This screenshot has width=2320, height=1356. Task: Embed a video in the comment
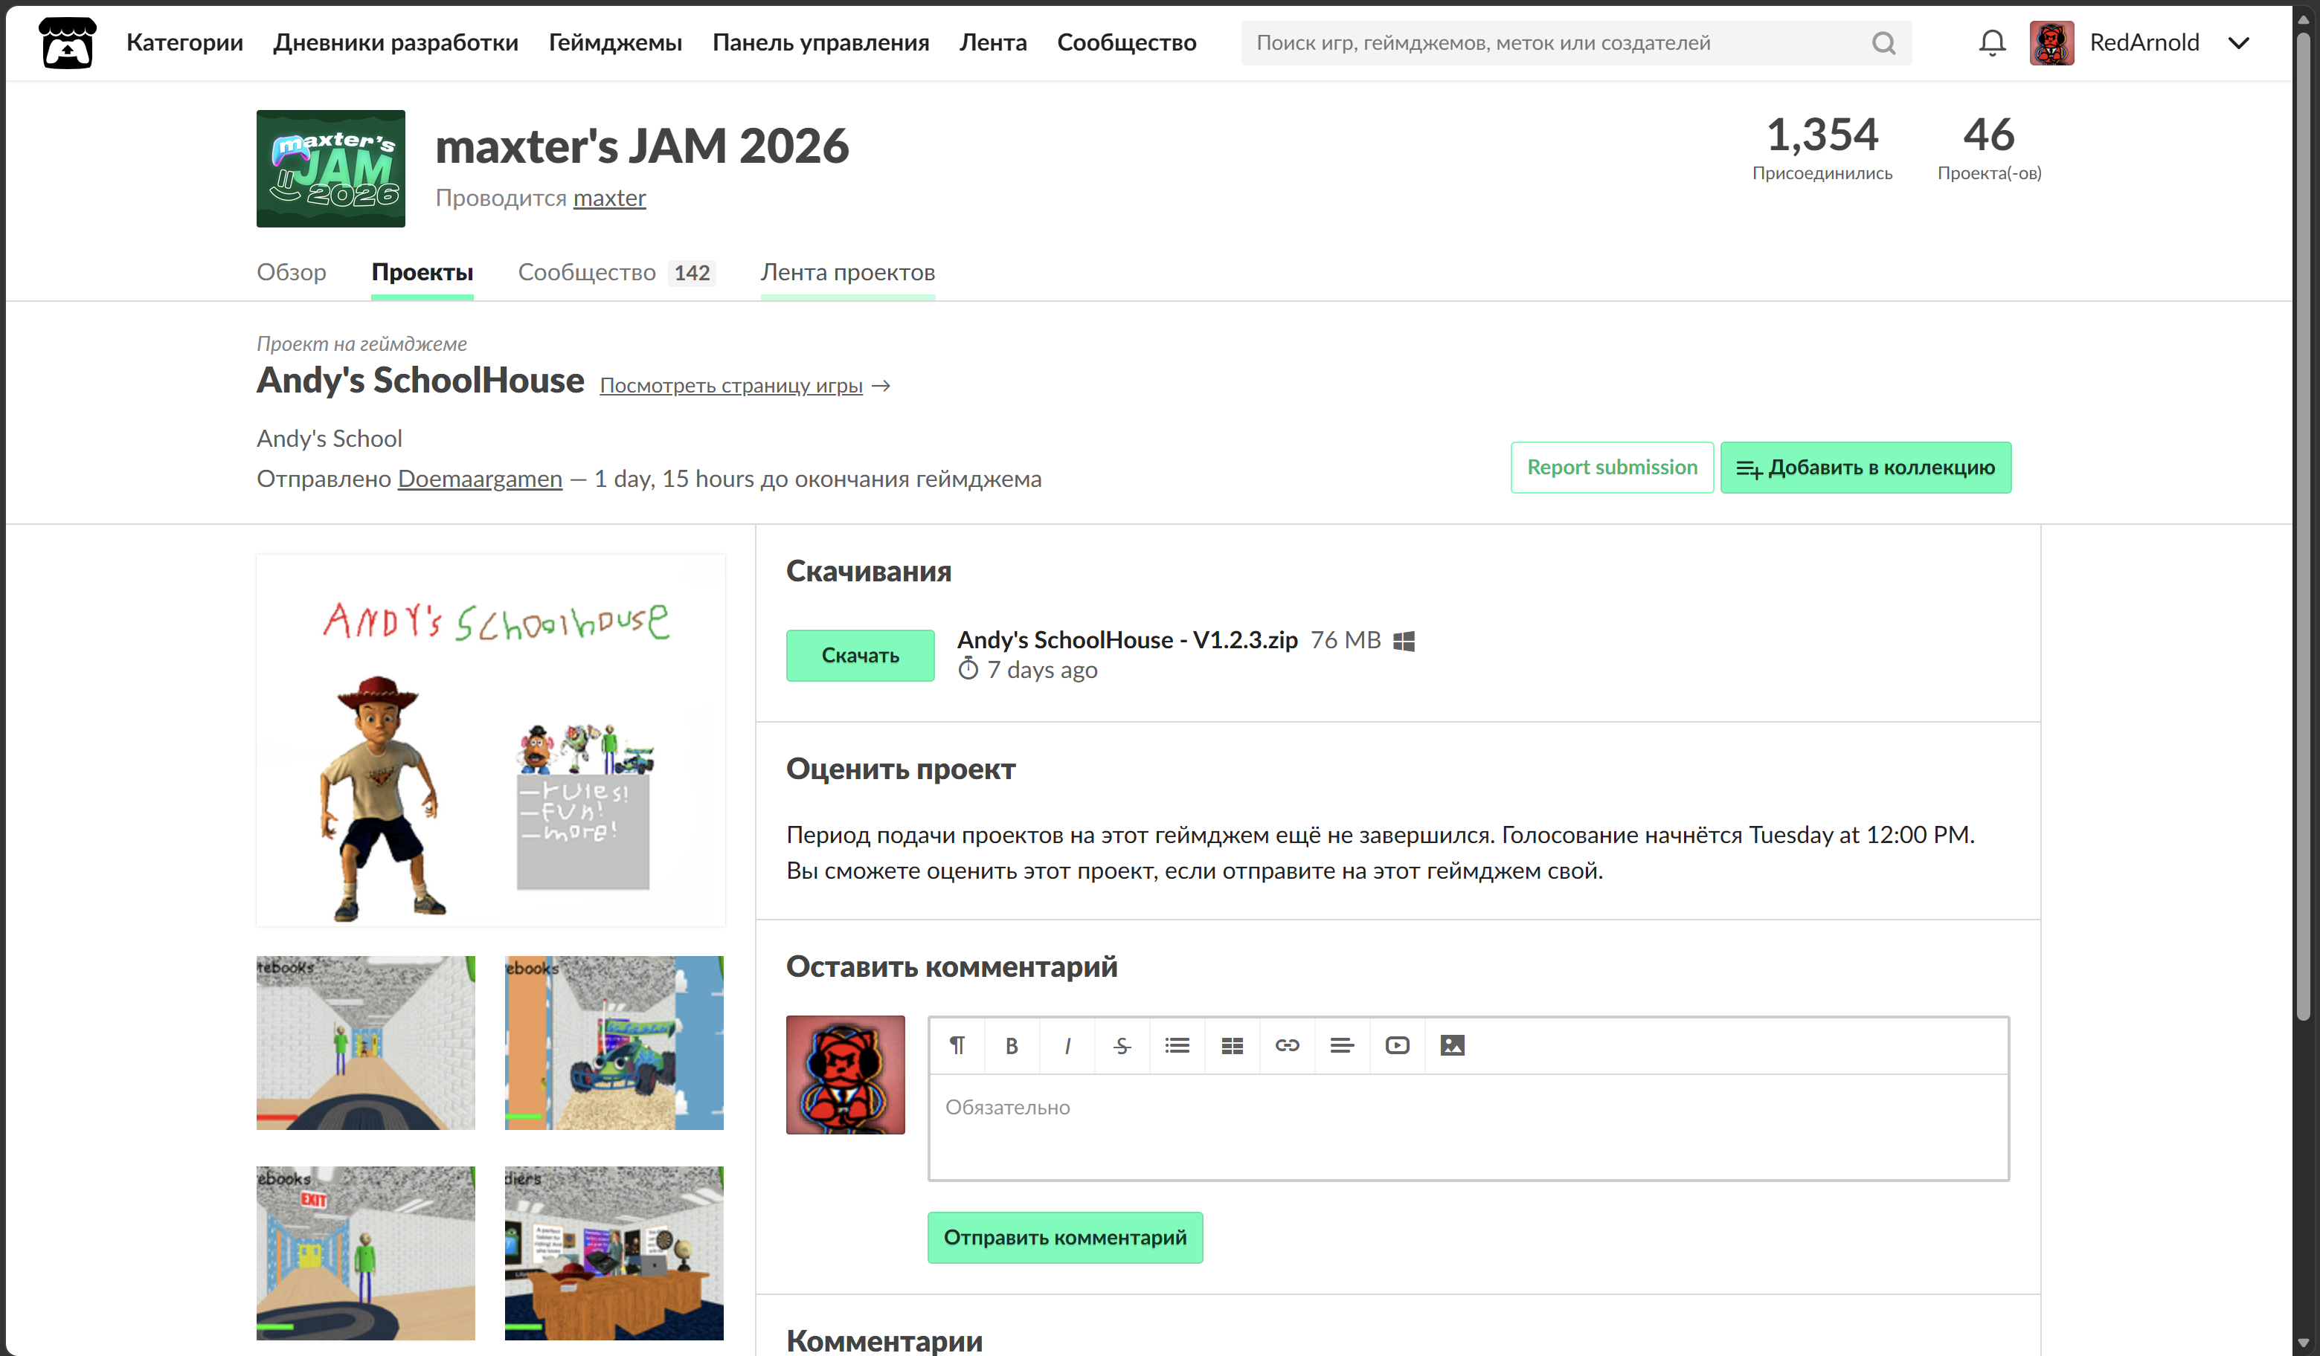click(1398, 1045)
